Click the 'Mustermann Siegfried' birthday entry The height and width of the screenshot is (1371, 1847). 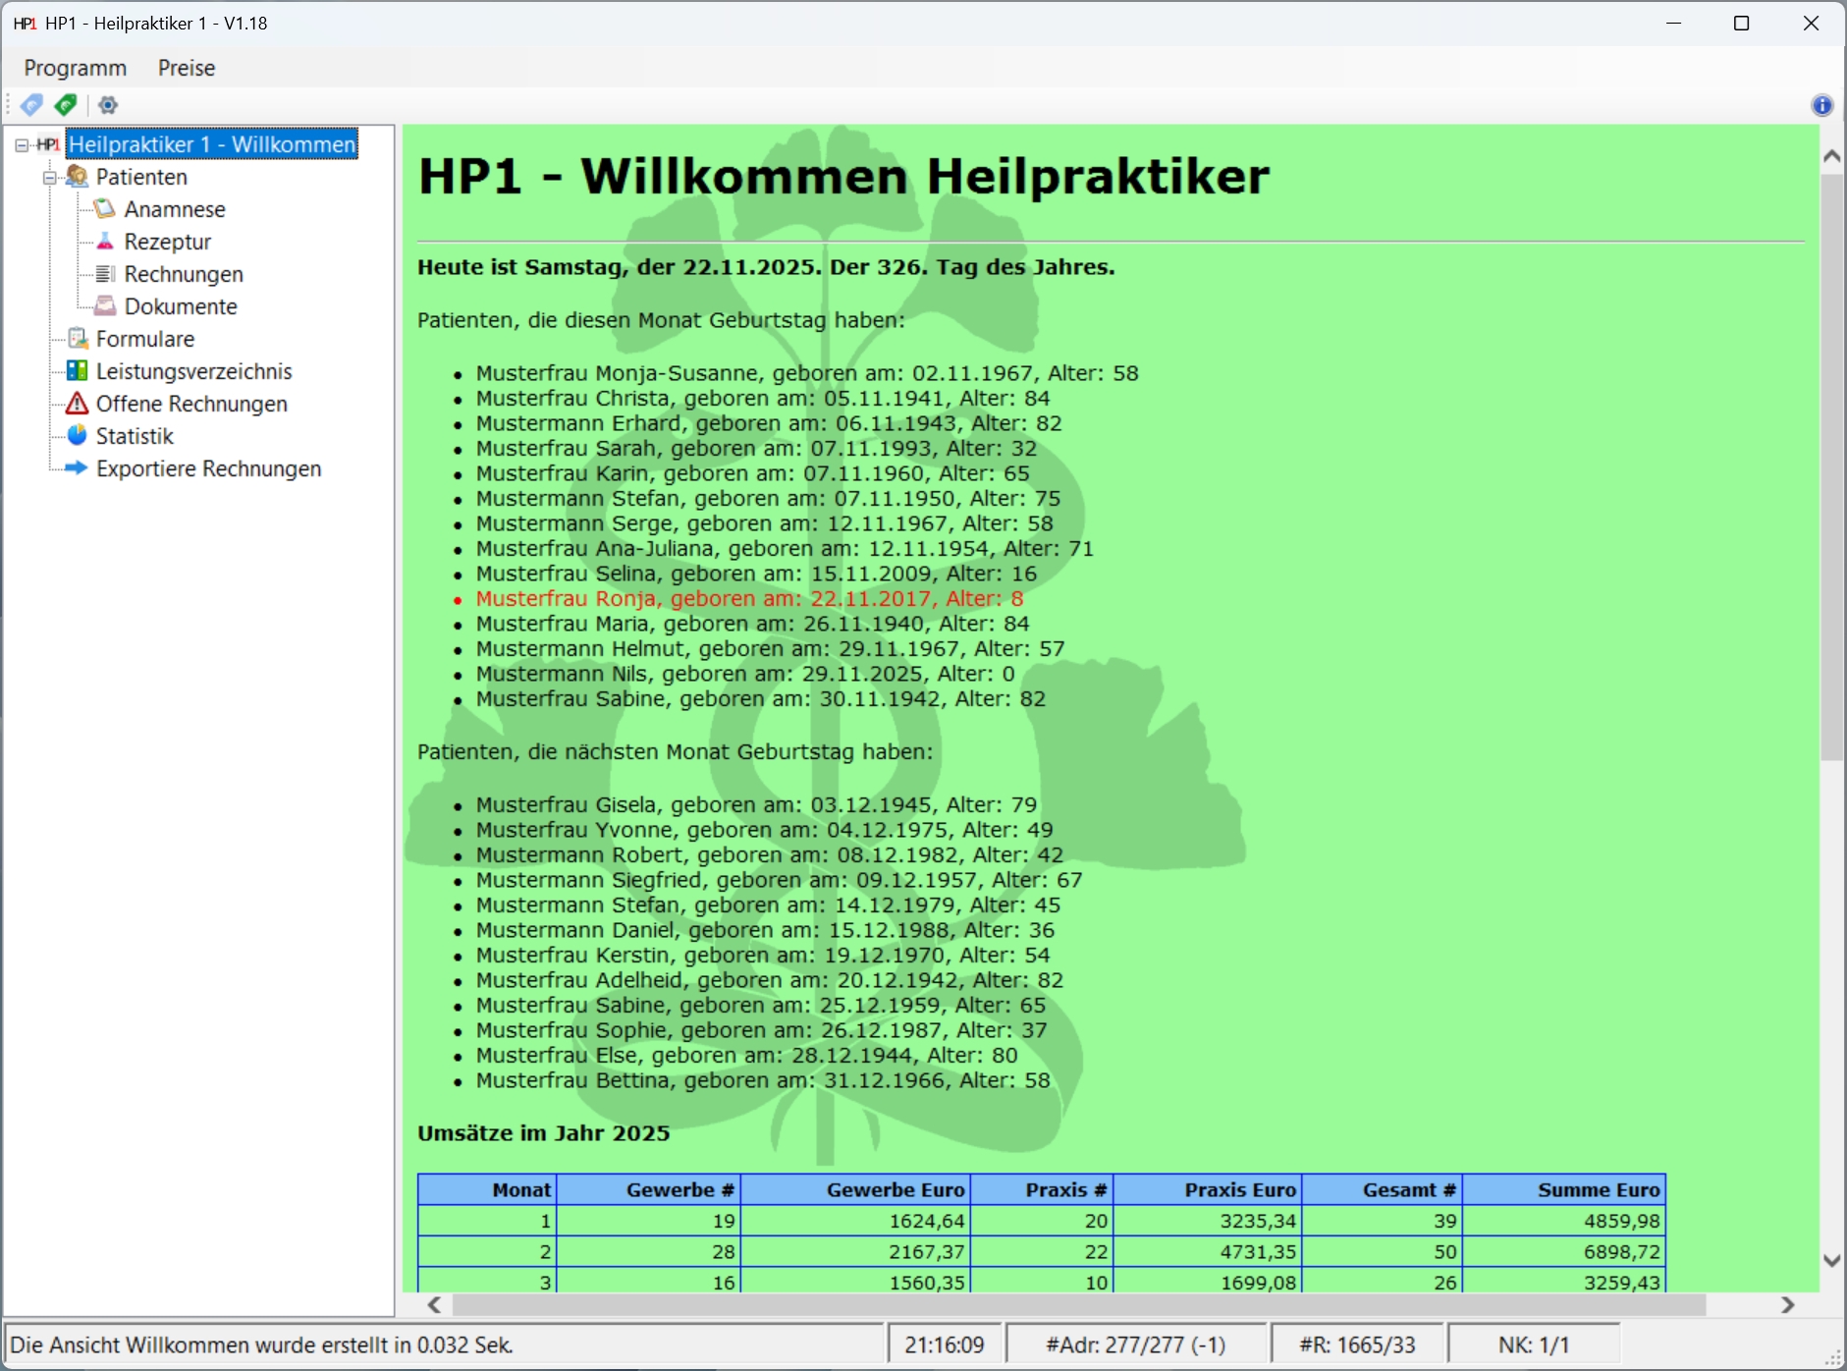pos(780,880)
